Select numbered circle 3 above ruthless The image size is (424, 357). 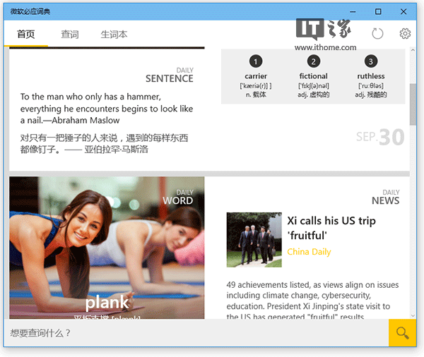(371, 61)
